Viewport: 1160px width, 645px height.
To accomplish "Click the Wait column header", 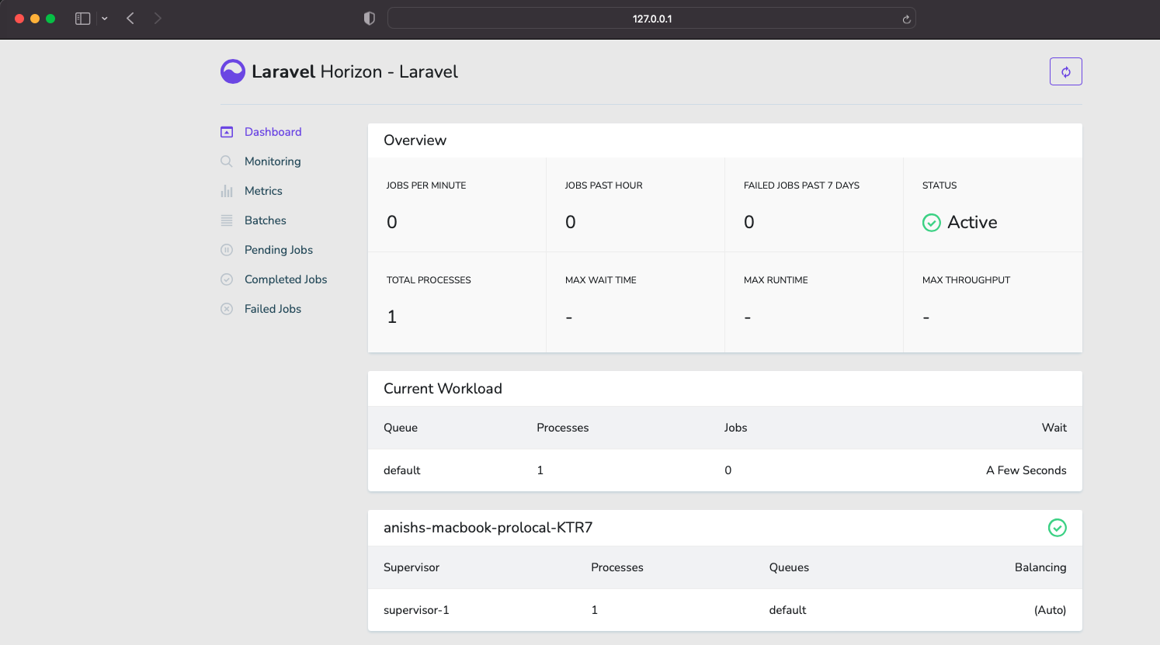I will (1054, 428).
